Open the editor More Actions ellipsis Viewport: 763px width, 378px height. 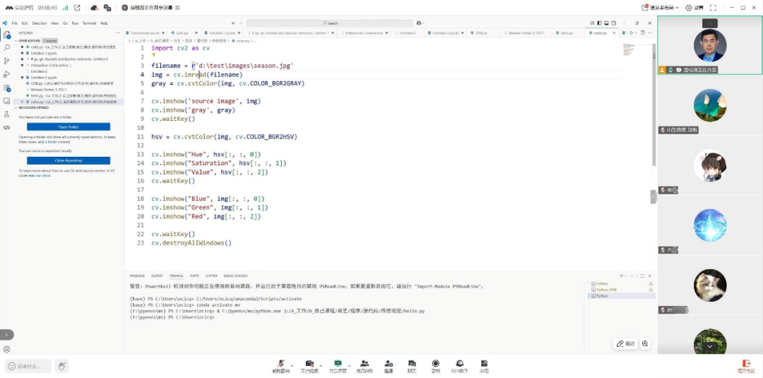pos(650,33)
